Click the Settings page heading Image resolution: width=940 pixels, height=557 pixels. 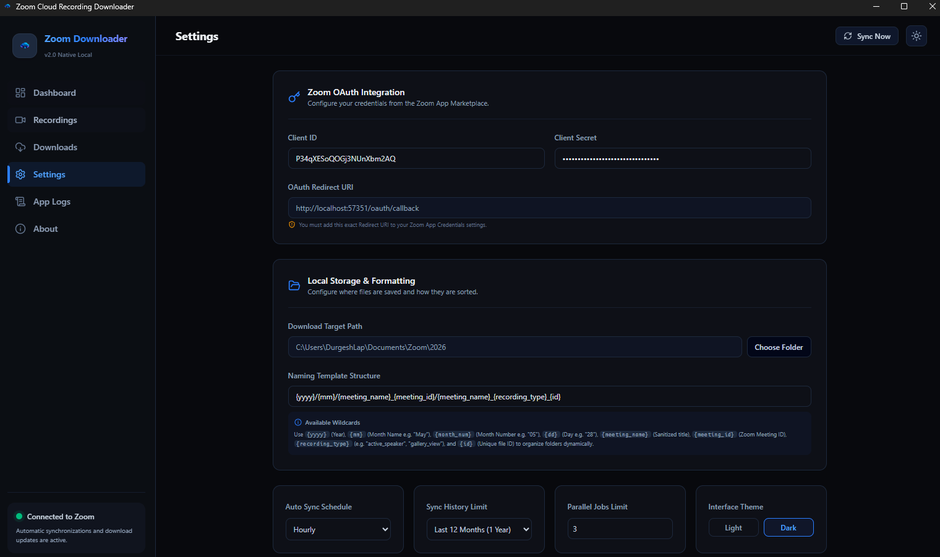[x=197, y=36]
